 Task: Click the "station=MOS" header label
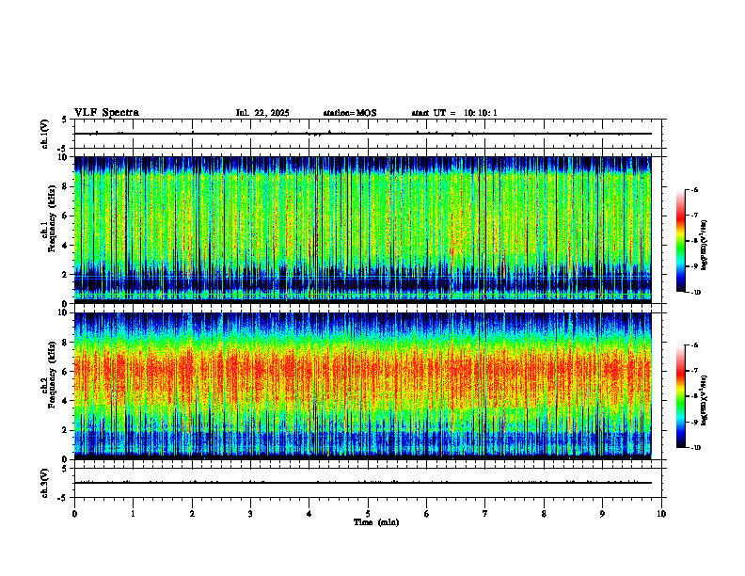(x=350, y=113)
